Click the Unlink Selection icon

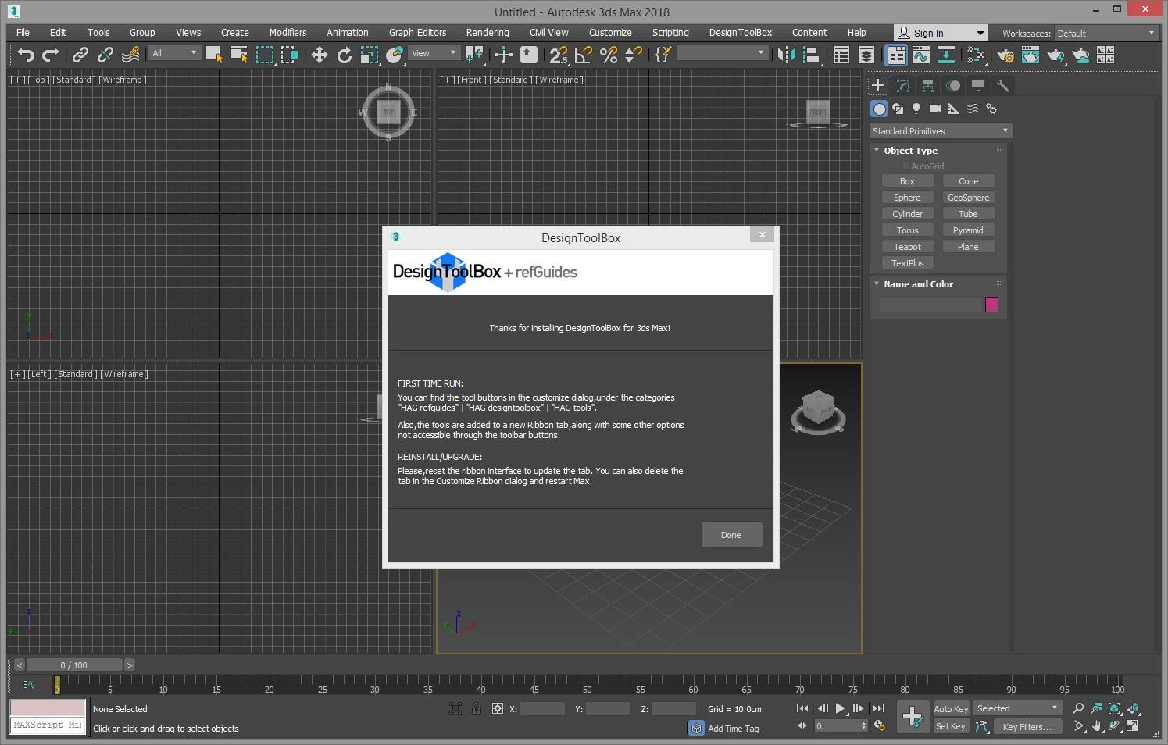[x=105, y=55]
